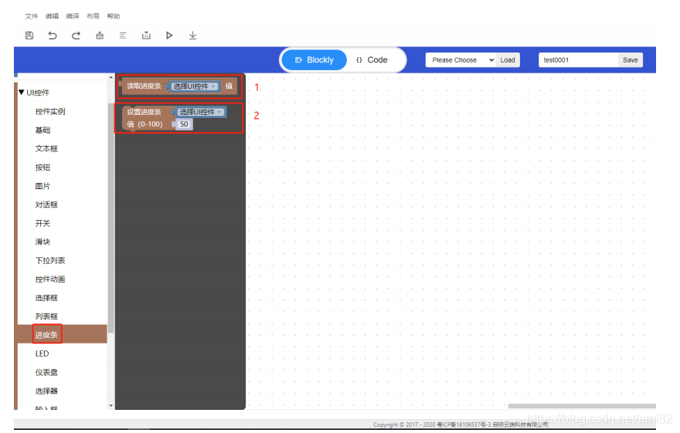Screen dimensions: 680x433
Task: Select 基础 category
Action: click(x=42, y=130)
